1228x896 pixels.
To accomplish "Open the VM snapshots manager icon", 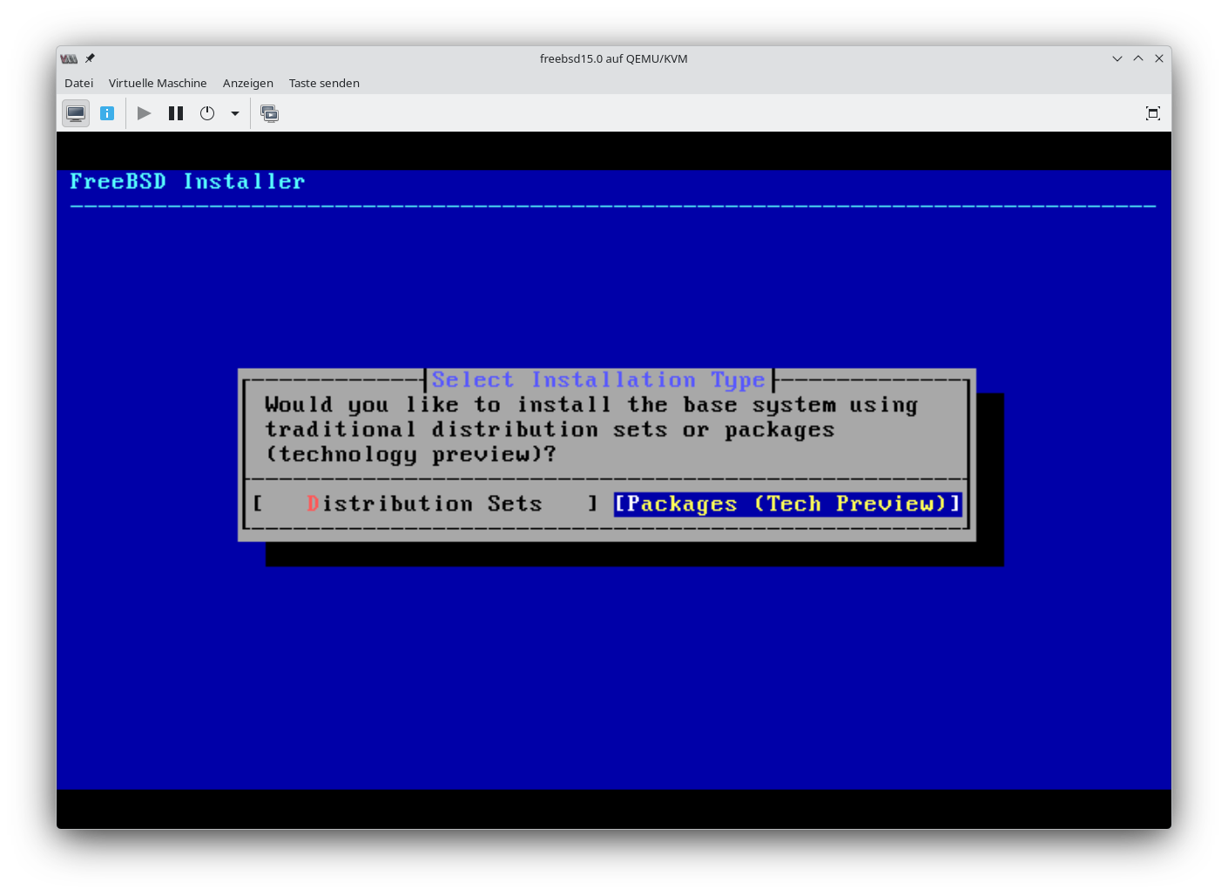I will (270, 113).
